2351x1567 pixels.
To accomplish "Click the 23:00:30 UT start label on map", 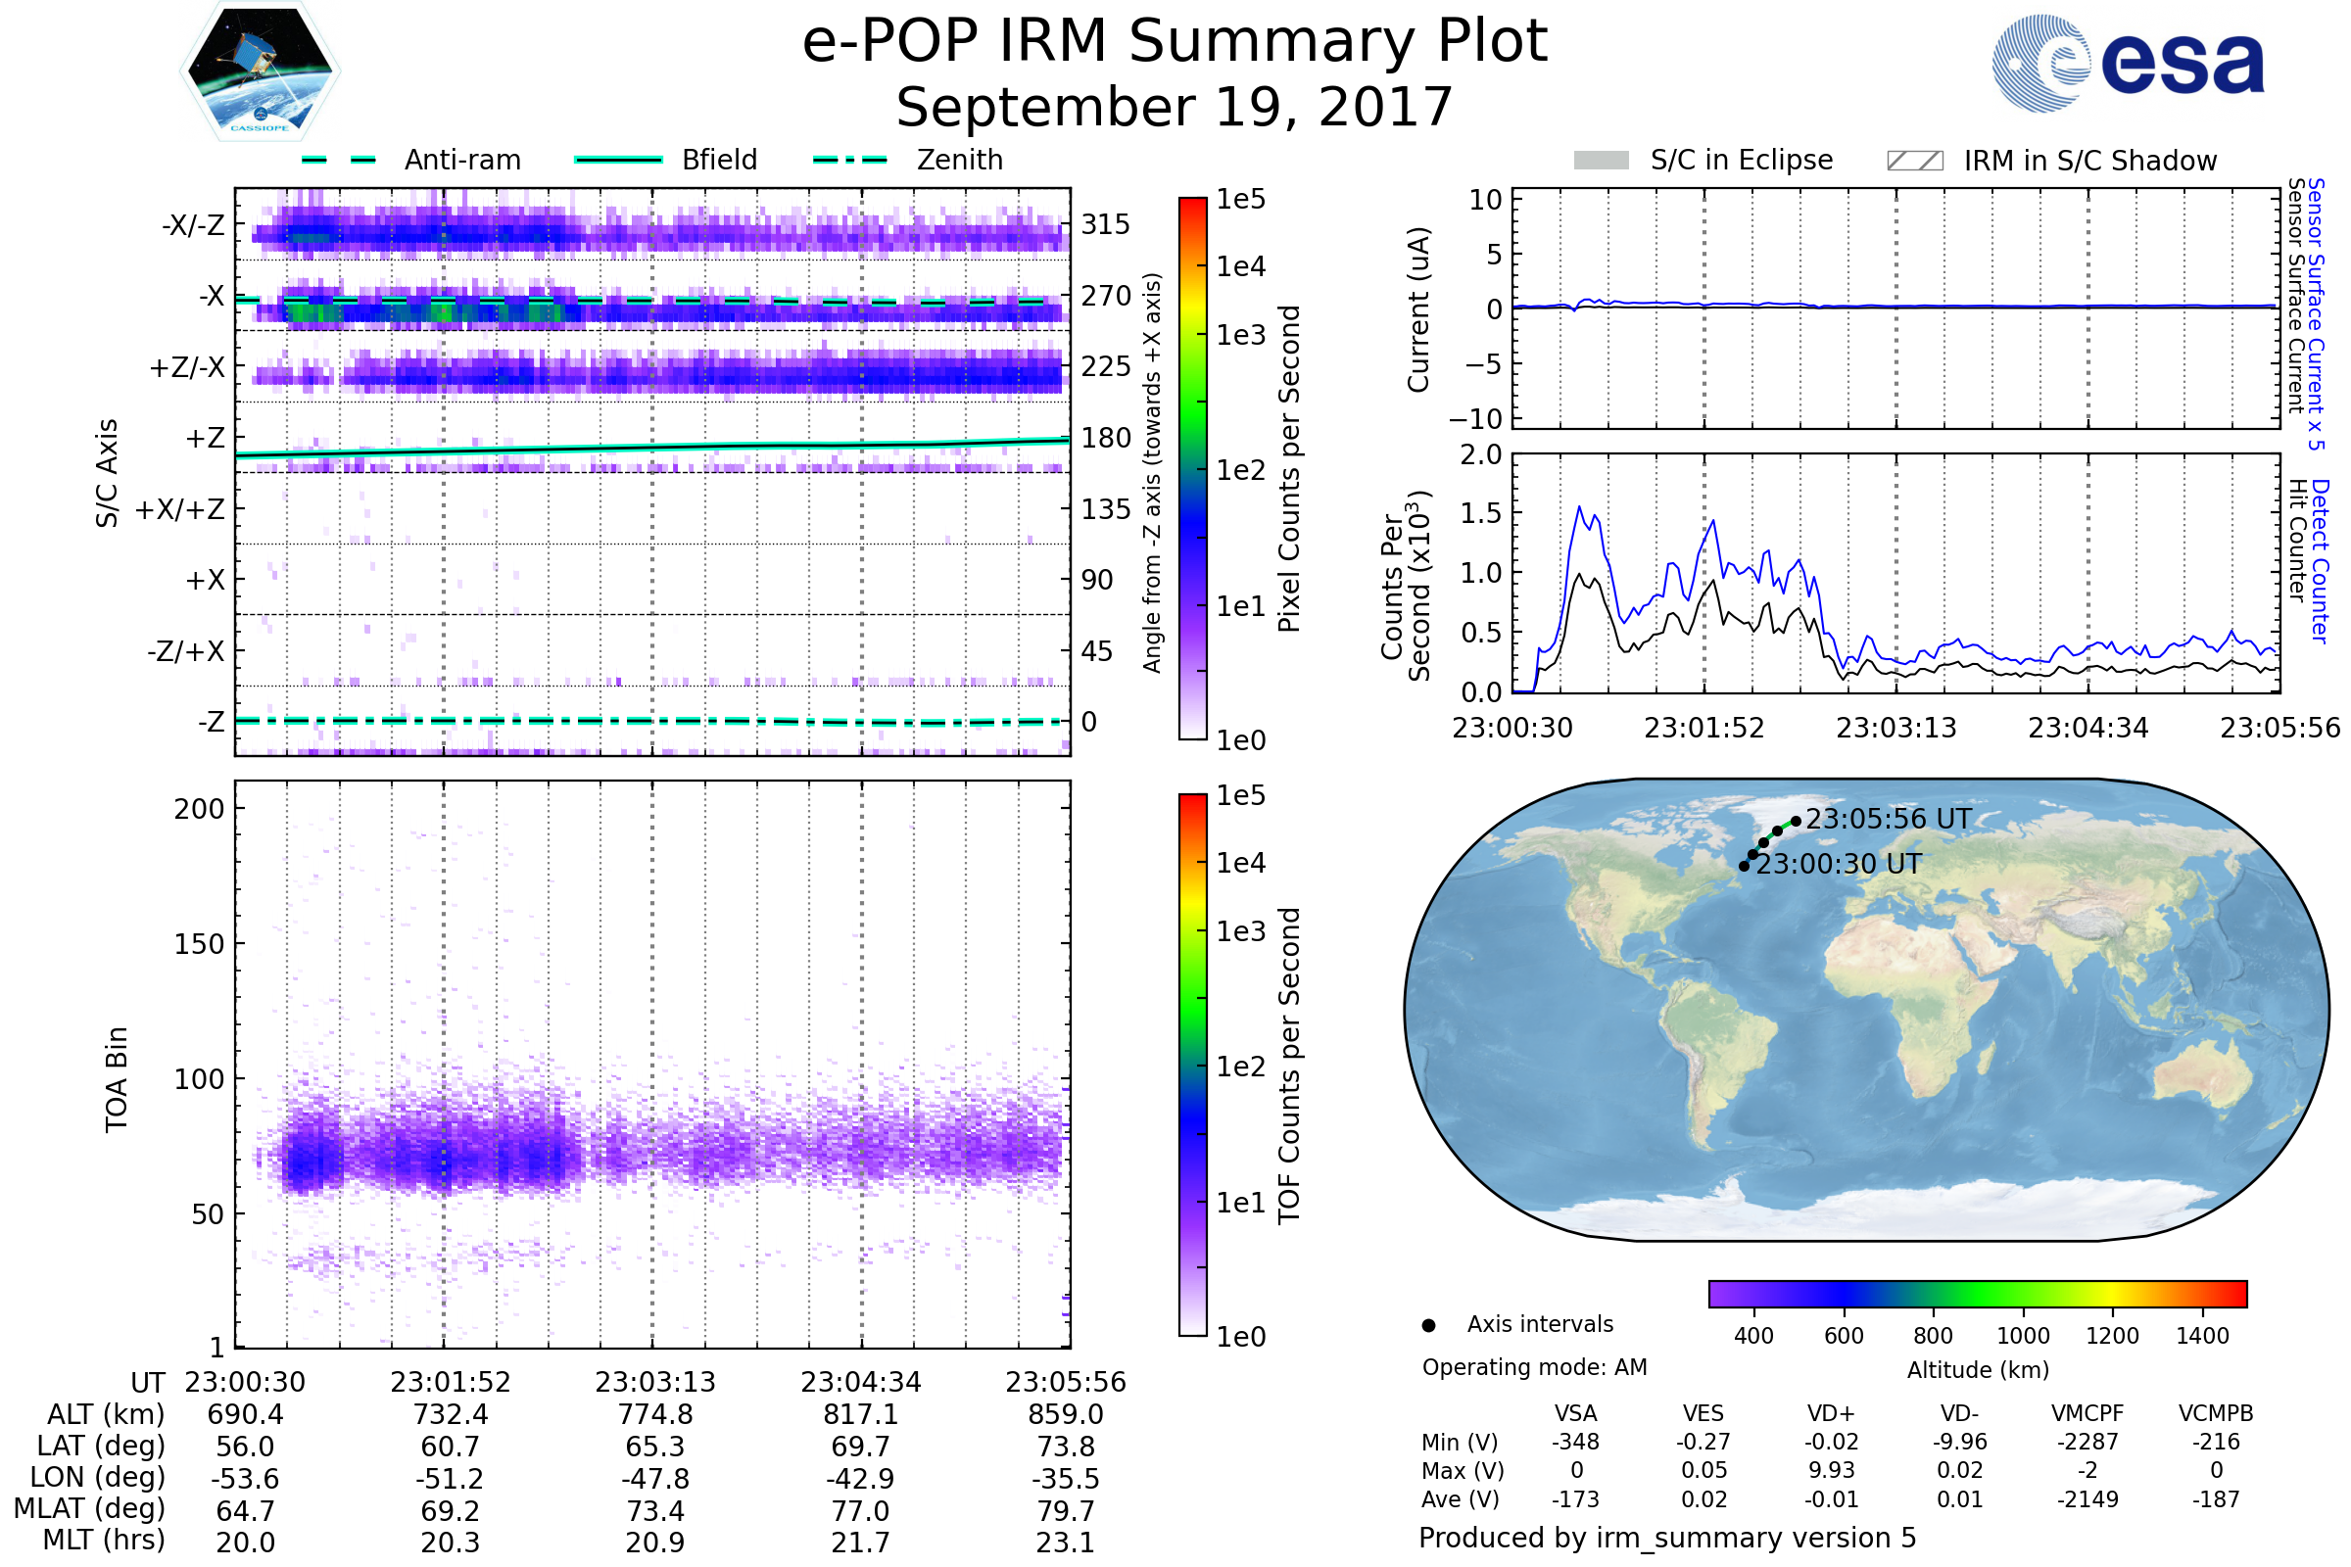I will pyautogui.click(x=1839, y=865).
